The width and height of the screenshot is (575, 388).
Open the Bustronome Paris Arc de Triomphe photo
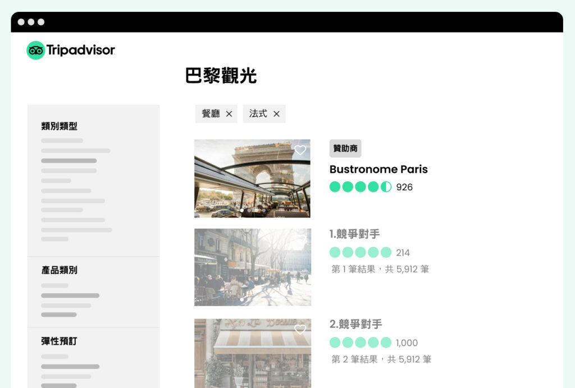(252, 178)
